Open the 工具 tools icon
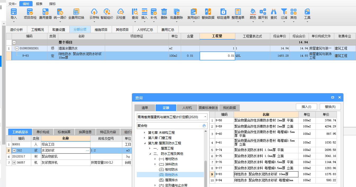Image resolution: width=356 pixels, height=187 pixels. pyautogui.click(x=307, y=12)
